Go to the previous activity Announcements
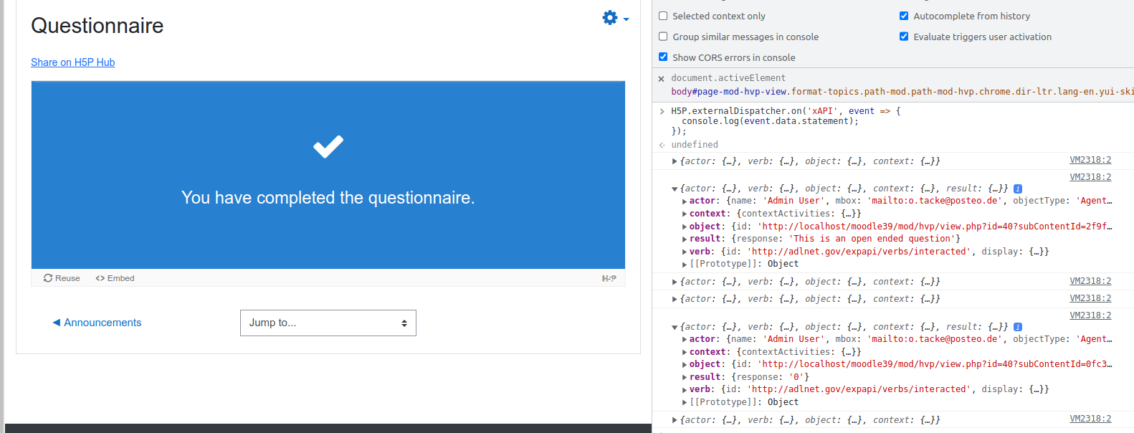Viewport: 1134px width, 433px height. pos(97,323)
